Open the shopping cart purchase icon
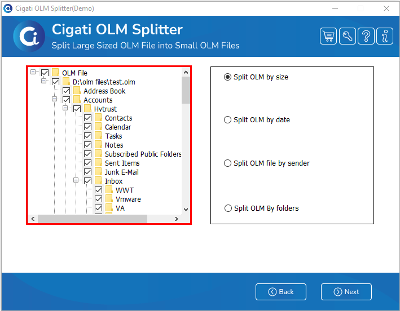The width and height of the screenshot is (400, 311). pos(328,36)
